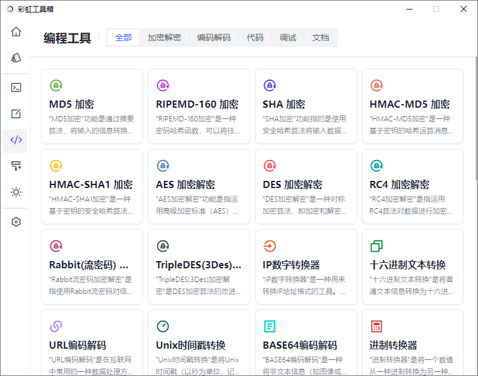Screen dimensions: 478x376
Task: Click the green lock icon for MD5
Action: coord(56,86)
